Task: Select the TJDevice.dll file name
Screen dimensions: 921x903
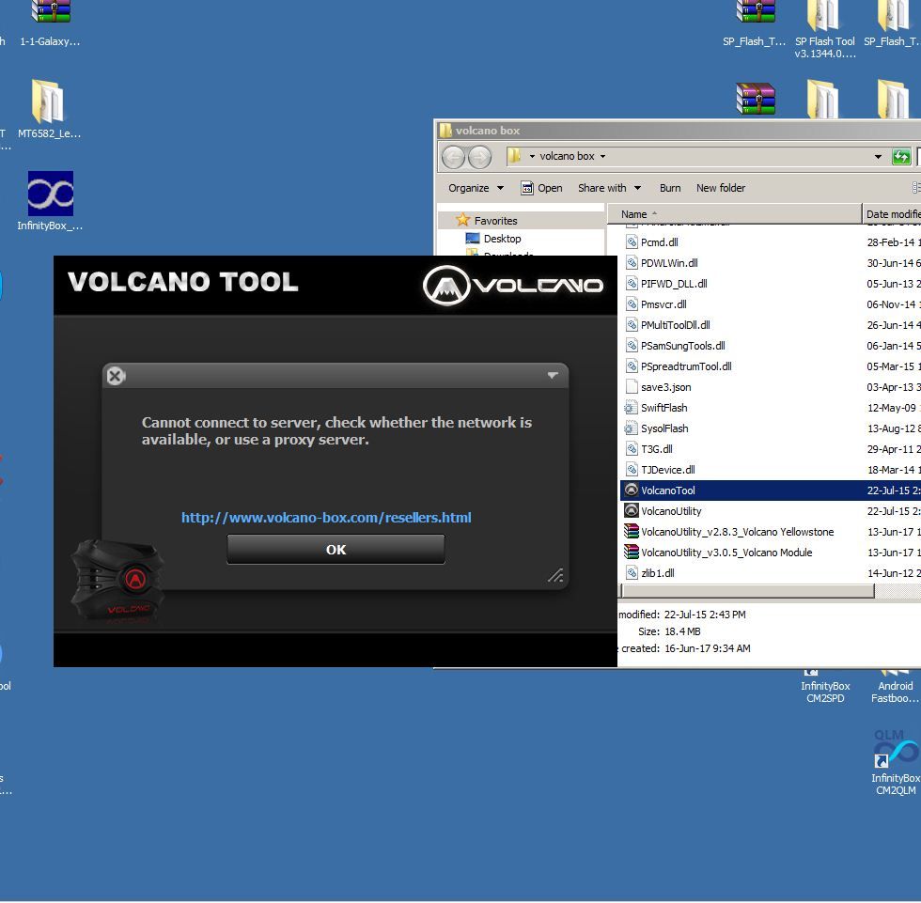Action: (x=668, y=470)
